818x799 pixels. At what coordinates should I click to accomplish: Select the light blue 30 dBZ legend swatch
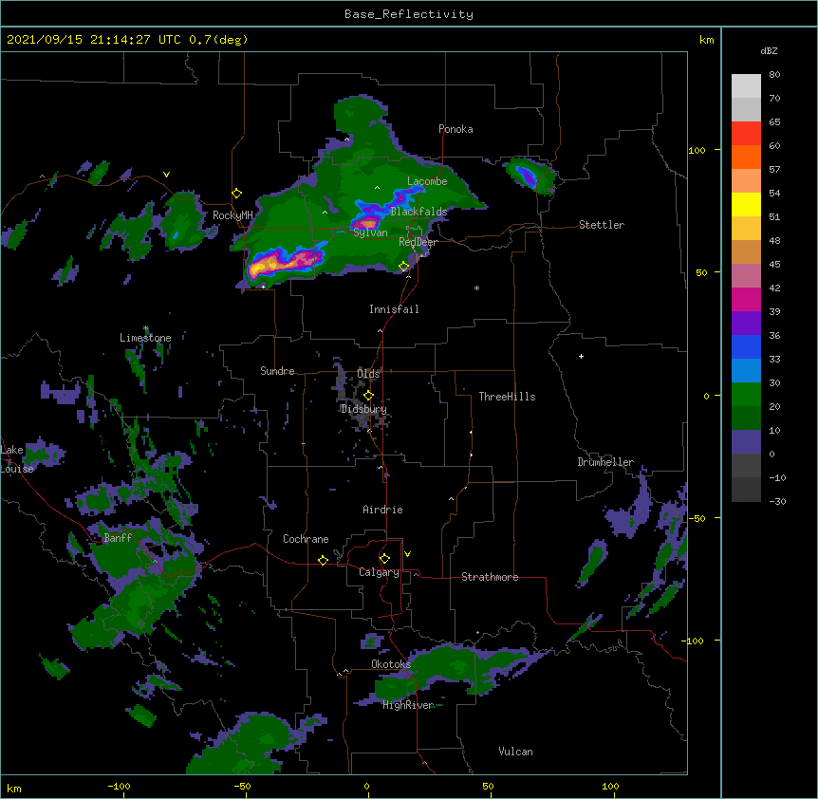(x=746, y=371)
